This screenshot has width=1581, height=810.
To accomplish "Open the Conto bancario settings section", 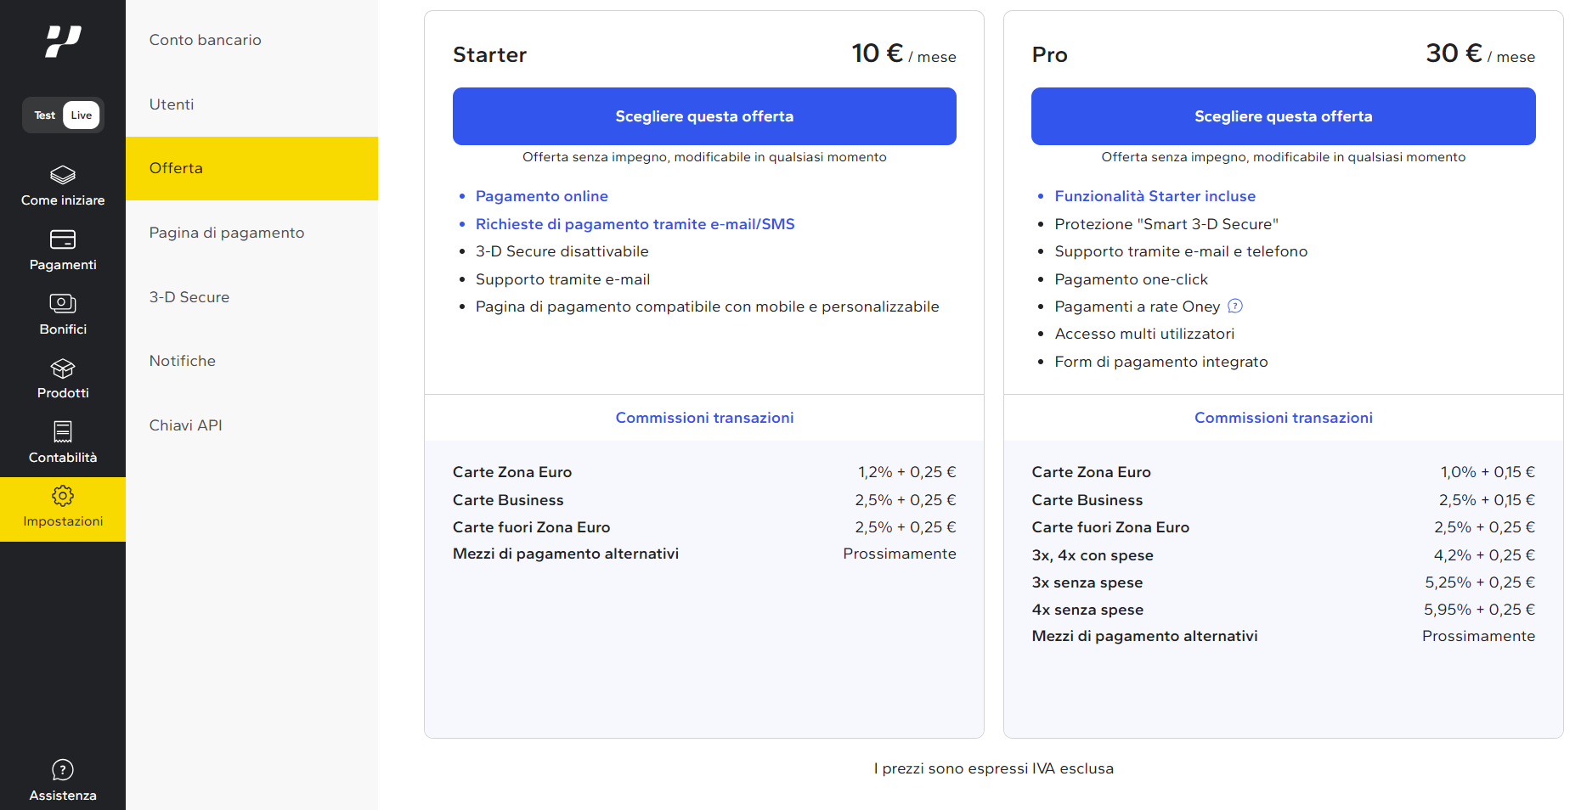I will point(251,40).
